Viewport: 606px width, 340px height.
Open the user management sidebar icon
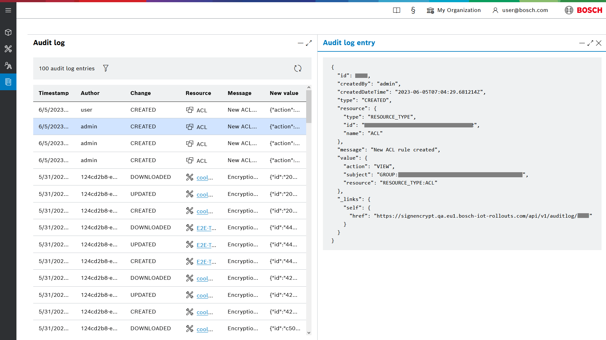point(8,66)
